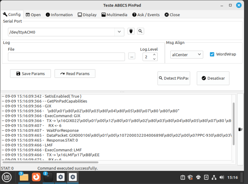Decrease the Log.Level value
Image resolution: width=248 pixels, height=184 pixels.
(154, 59)
